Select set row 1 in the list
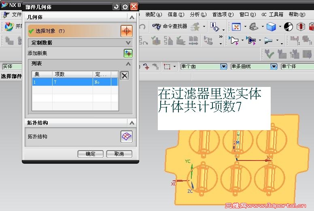The width and height of the screenshot is (314, 211). (x=75, y=82)
